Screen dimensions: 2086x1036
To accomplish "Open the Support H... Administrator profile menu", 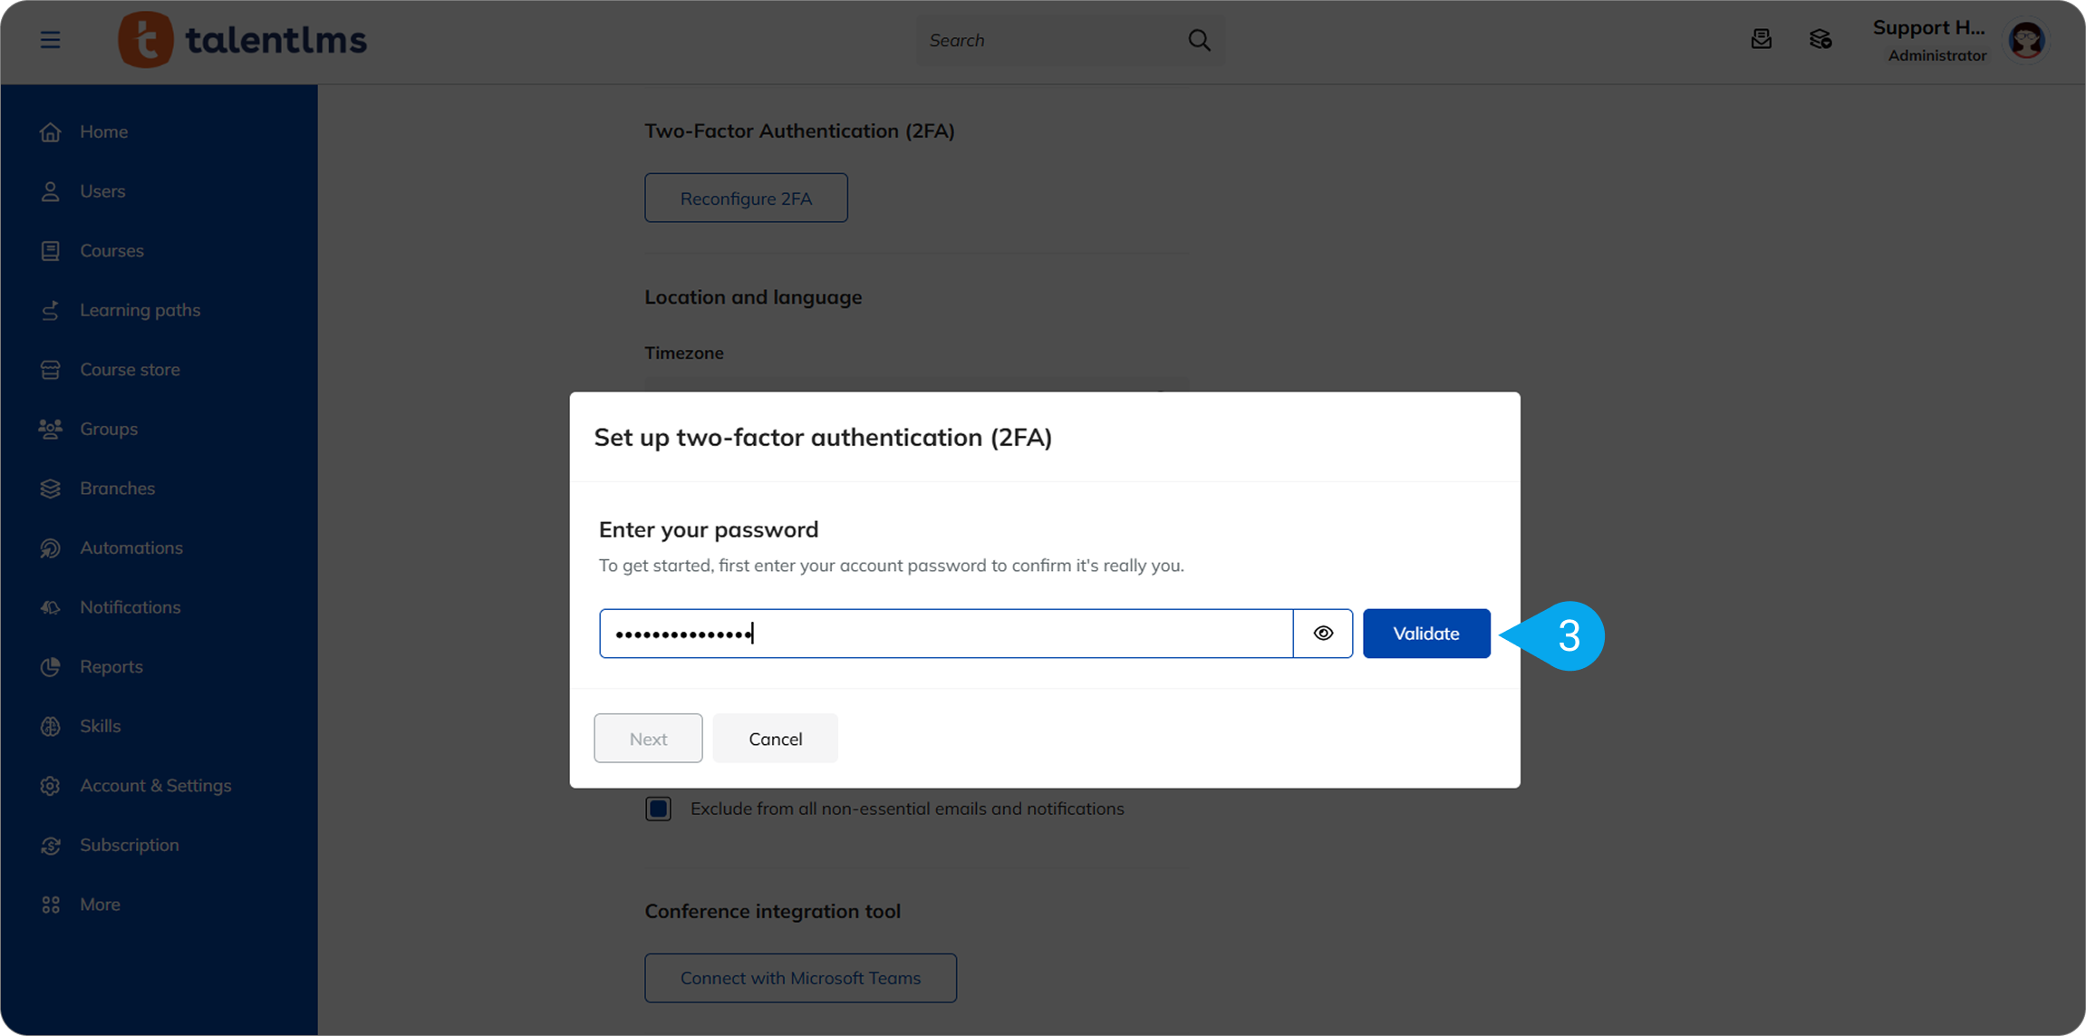I will [x=1928, y=40].
